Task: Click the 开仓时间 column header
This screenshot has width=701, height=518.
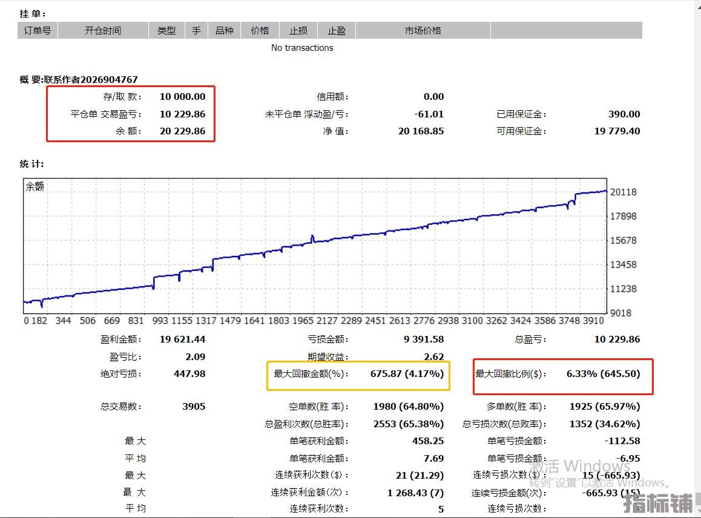Action: [103, 30]
